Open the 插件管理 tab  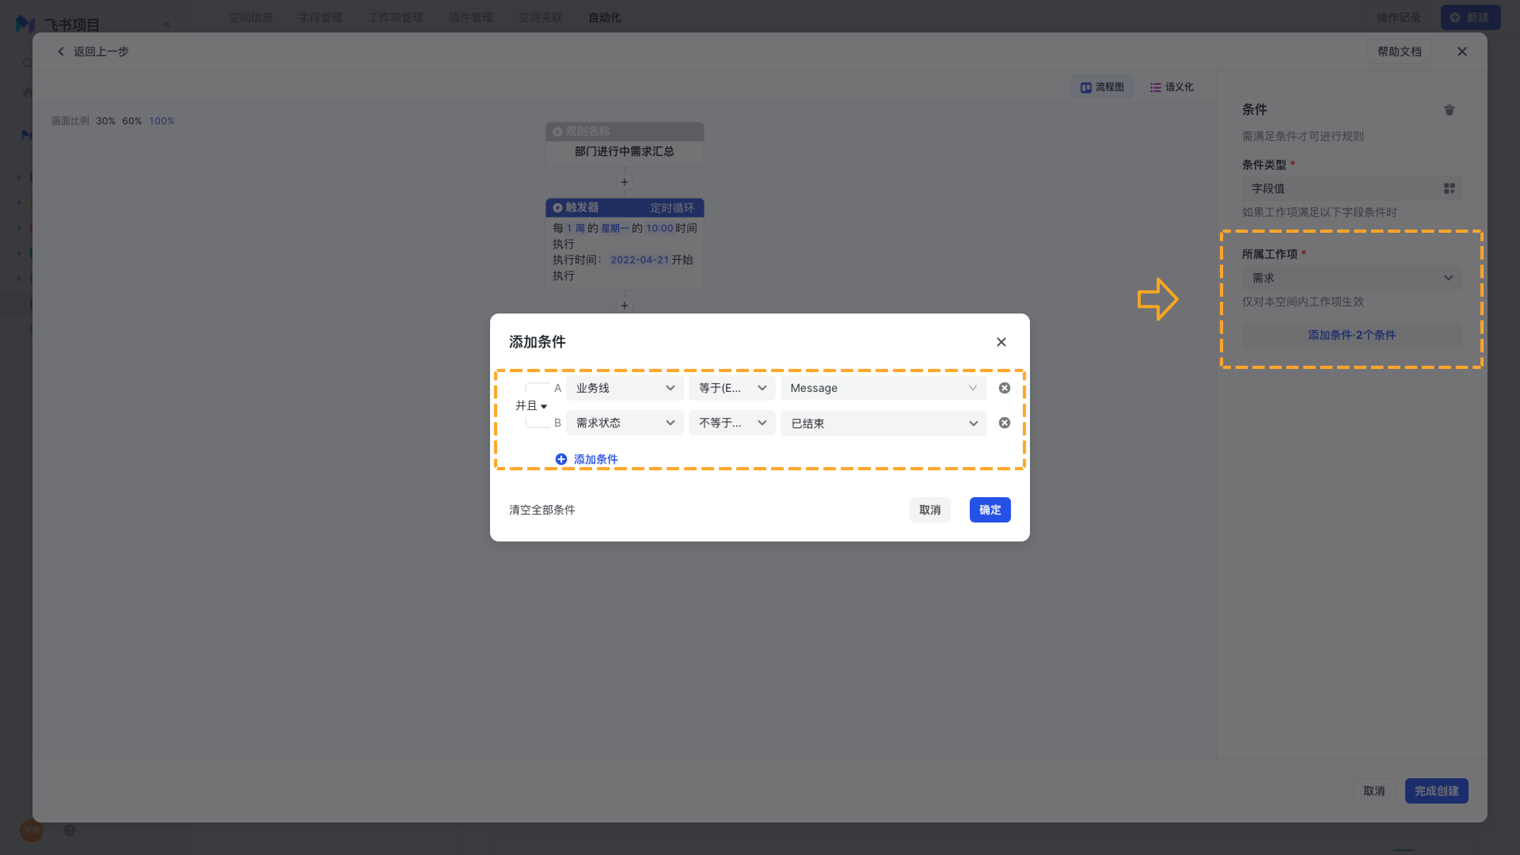[471, 17]
